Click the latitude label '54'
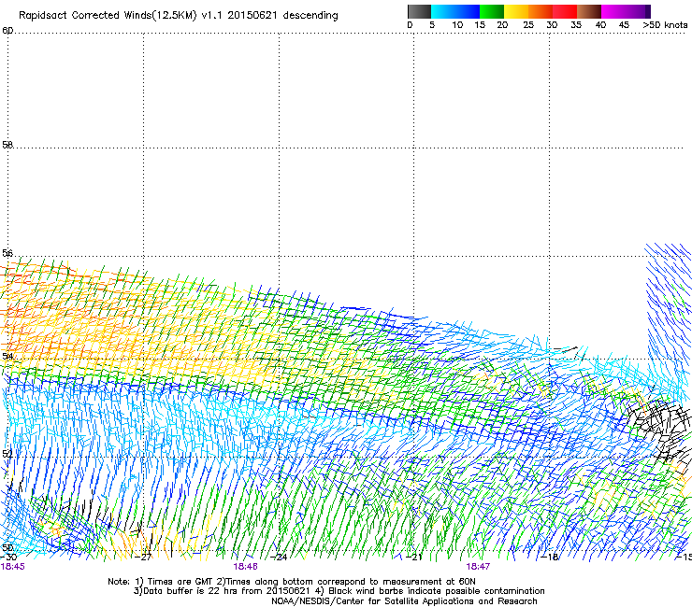Screen dimensions: 692x607 (7, 356)
